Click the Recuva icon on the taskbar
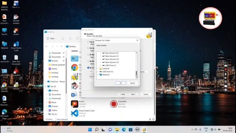Screen dimensions: 236x133 tap(144, 130)
